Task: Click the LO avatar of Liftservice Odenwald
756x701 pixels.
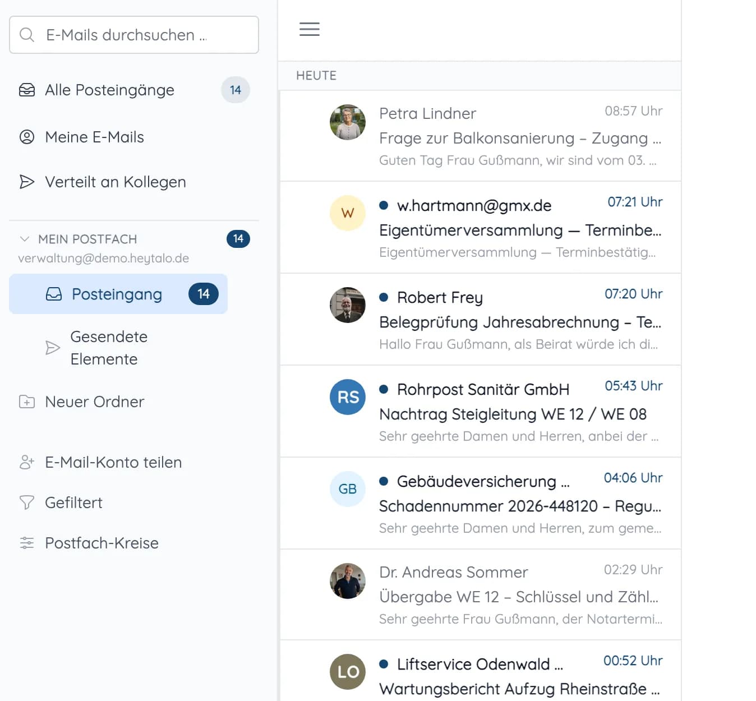Action: [x=348, y=672]
